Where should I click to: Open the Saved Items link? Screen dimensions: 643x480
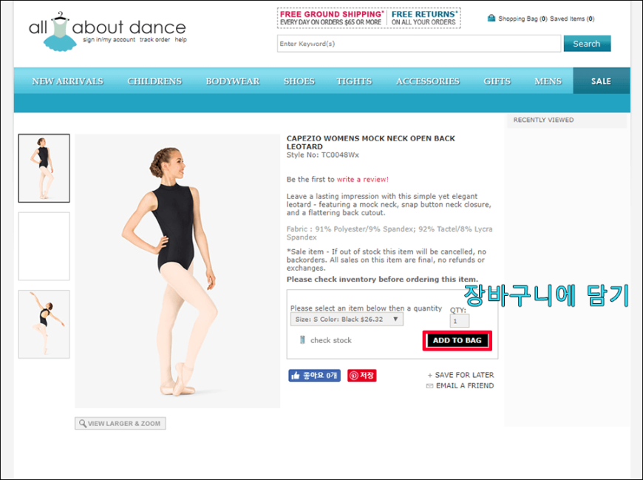572,18
